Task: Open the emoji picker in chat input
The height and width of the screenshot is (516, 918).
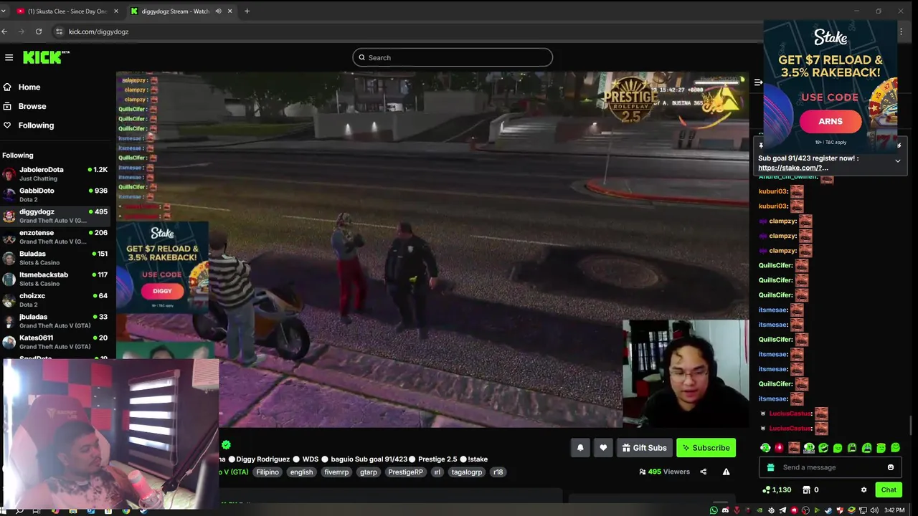Action: click(x=891, y=467)
